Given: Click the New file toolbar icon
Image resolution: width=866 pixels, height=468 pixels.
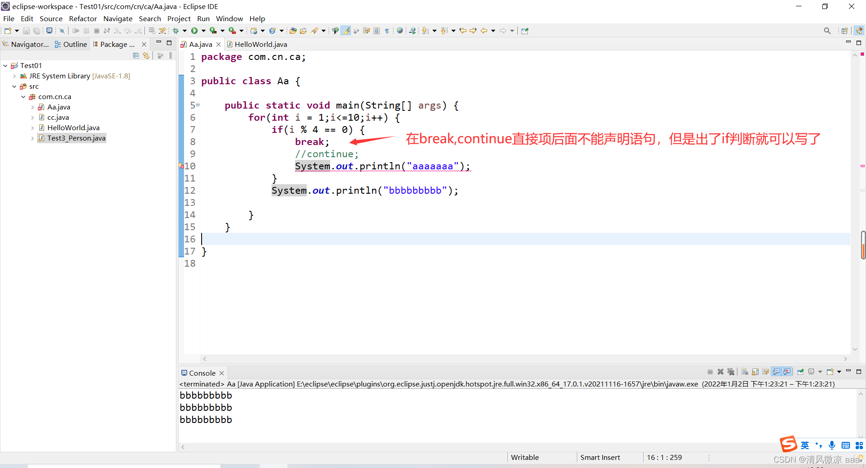Looking at the screenshot, I should point(8,31).
